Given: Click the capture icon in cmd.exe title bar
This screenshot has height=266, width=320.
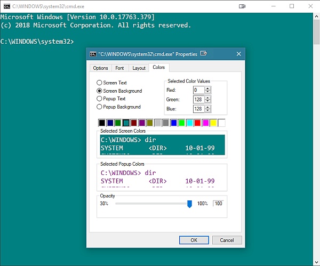Looking at the screenshot, I should pyautogui.click(x=242, y=6).
